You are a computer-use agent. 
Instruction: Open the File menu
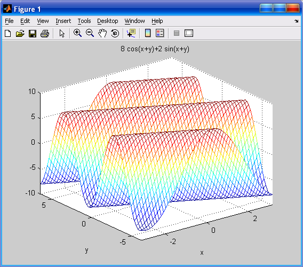point(9,21)
